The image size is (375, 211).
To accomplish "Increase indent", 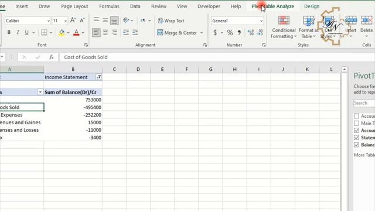I will tap(135, 33).
